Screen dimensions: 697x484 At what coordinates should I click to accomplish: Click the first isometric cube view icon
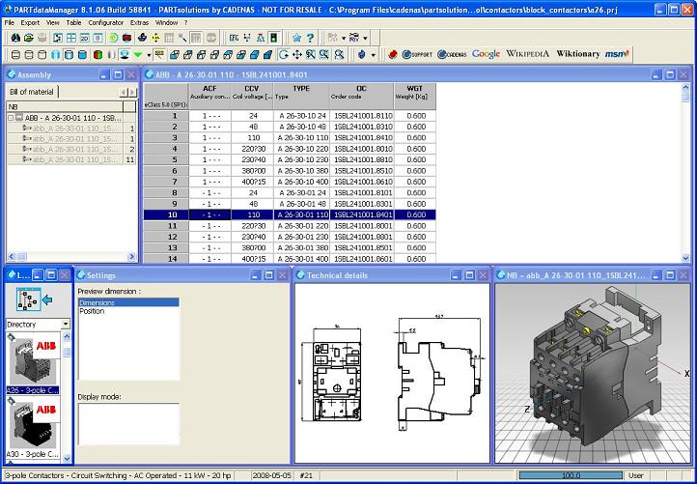tap(174, 55)
